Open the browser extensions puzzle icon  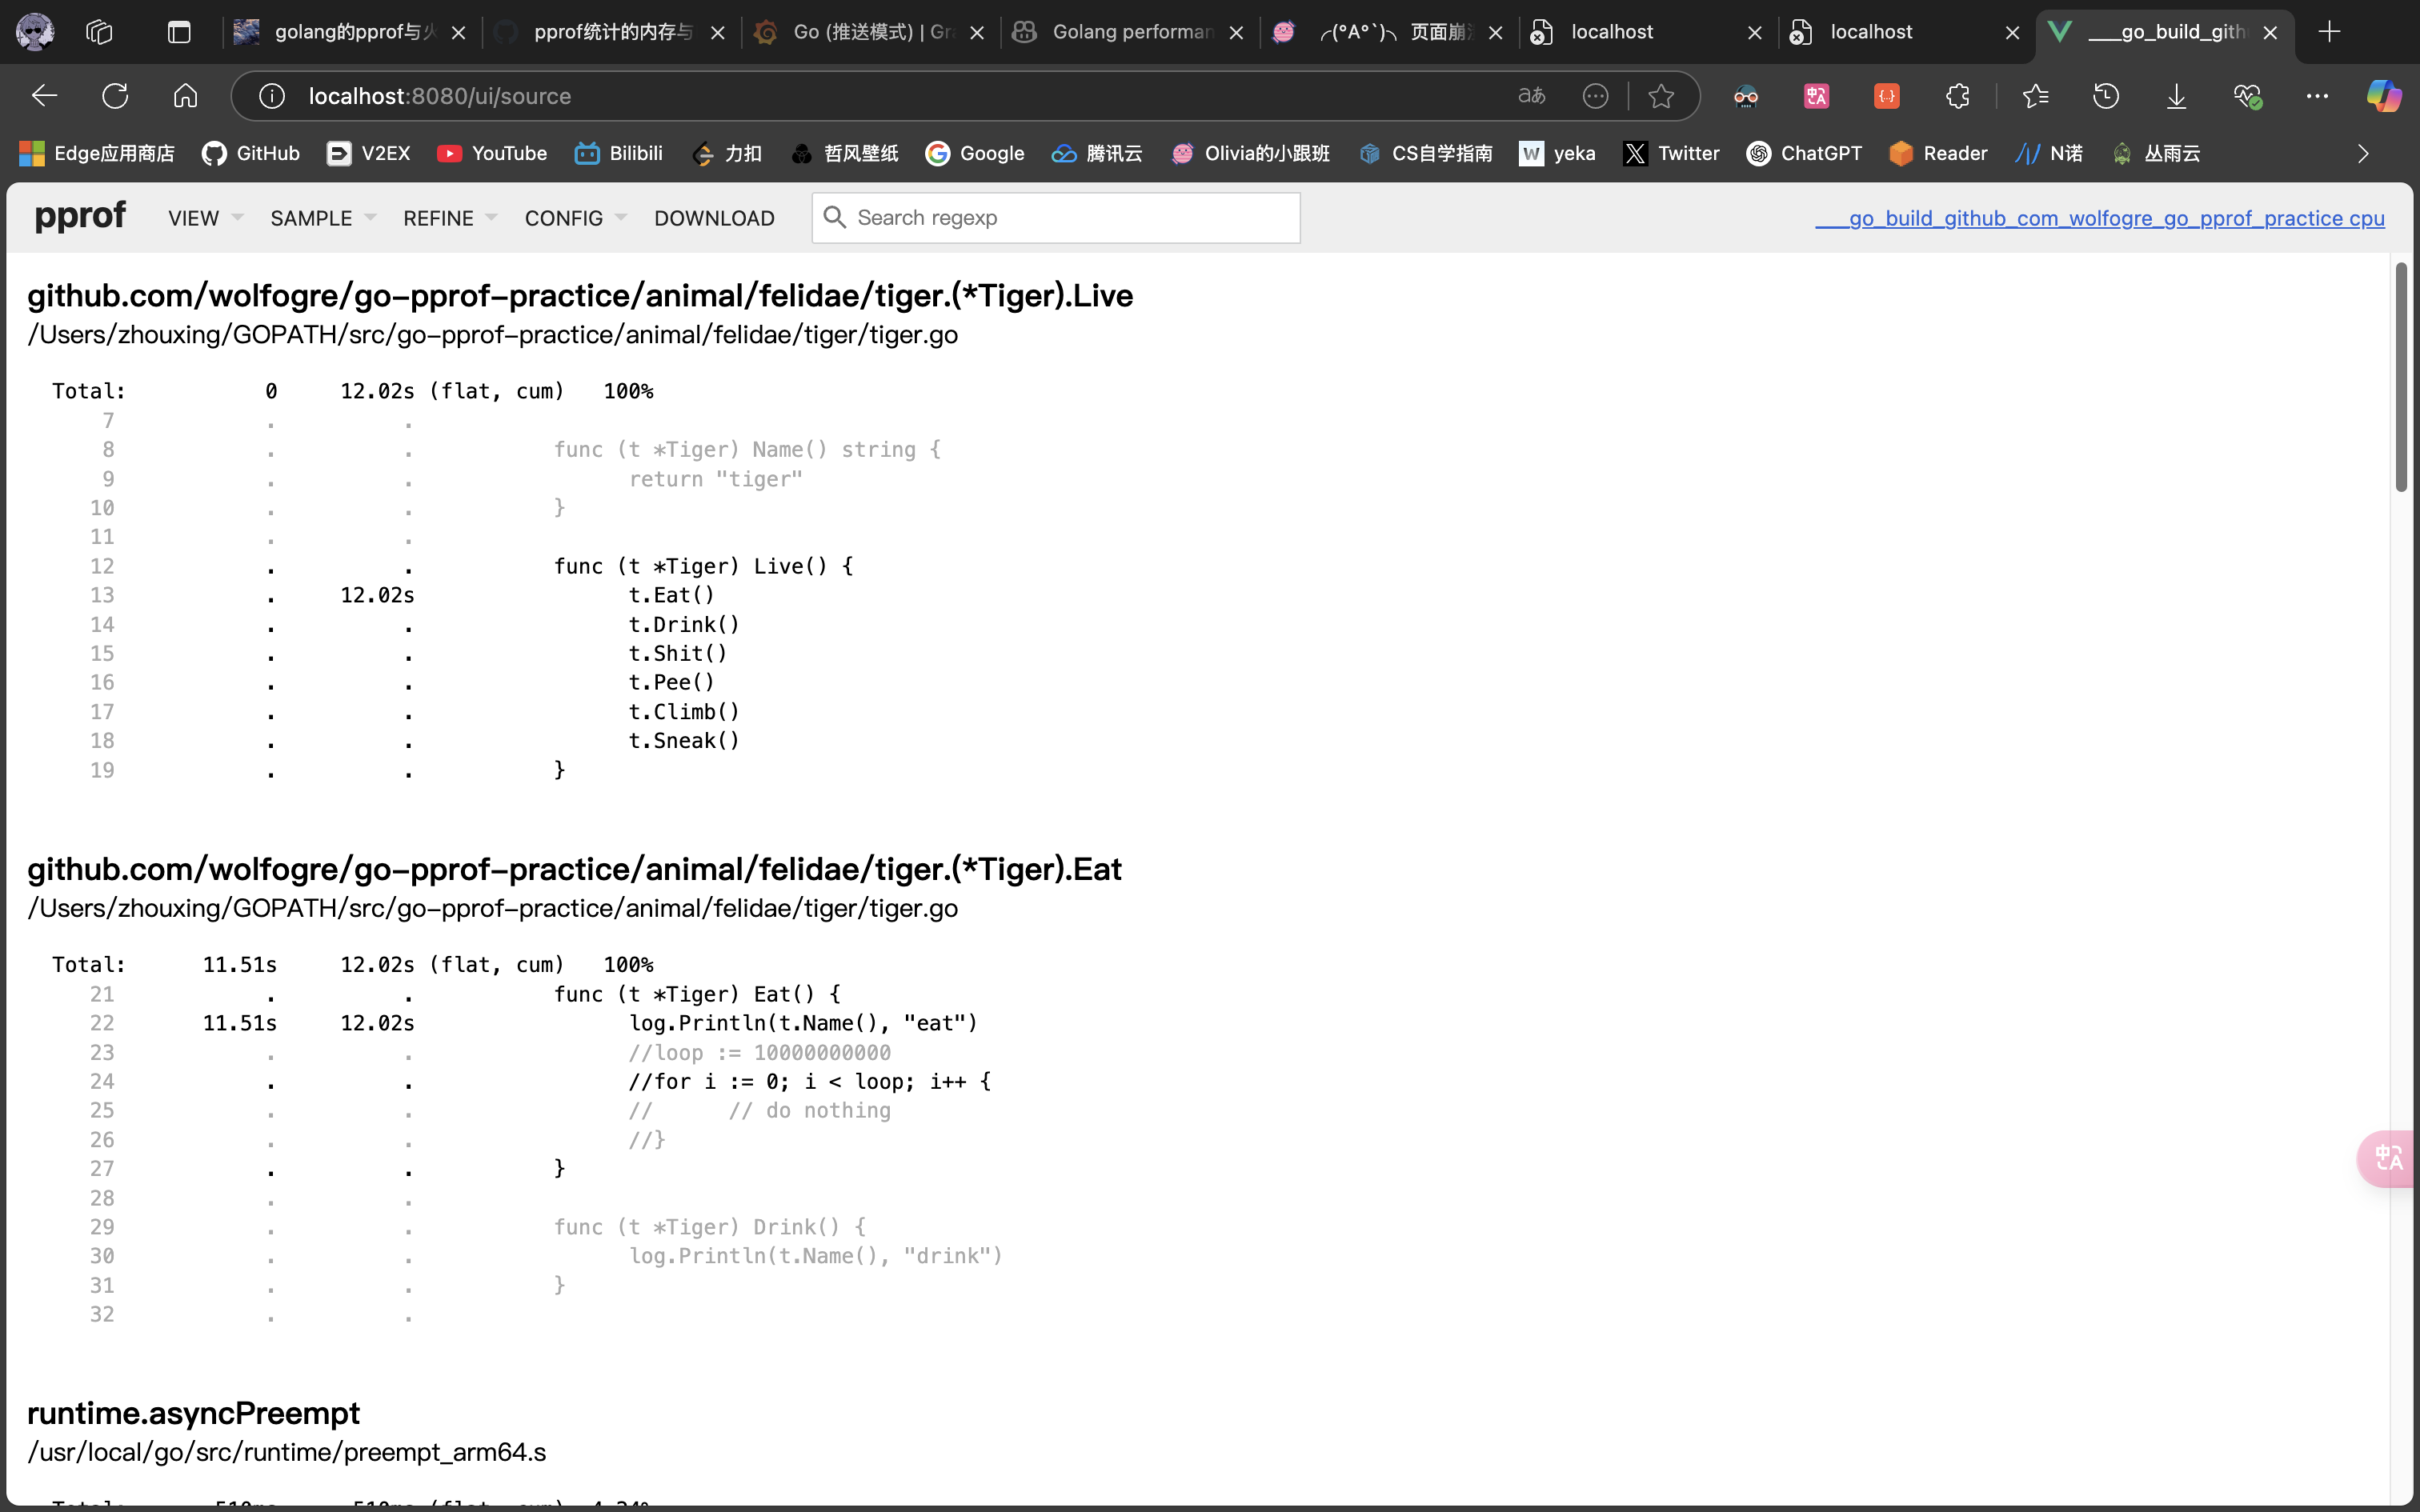1957,96
